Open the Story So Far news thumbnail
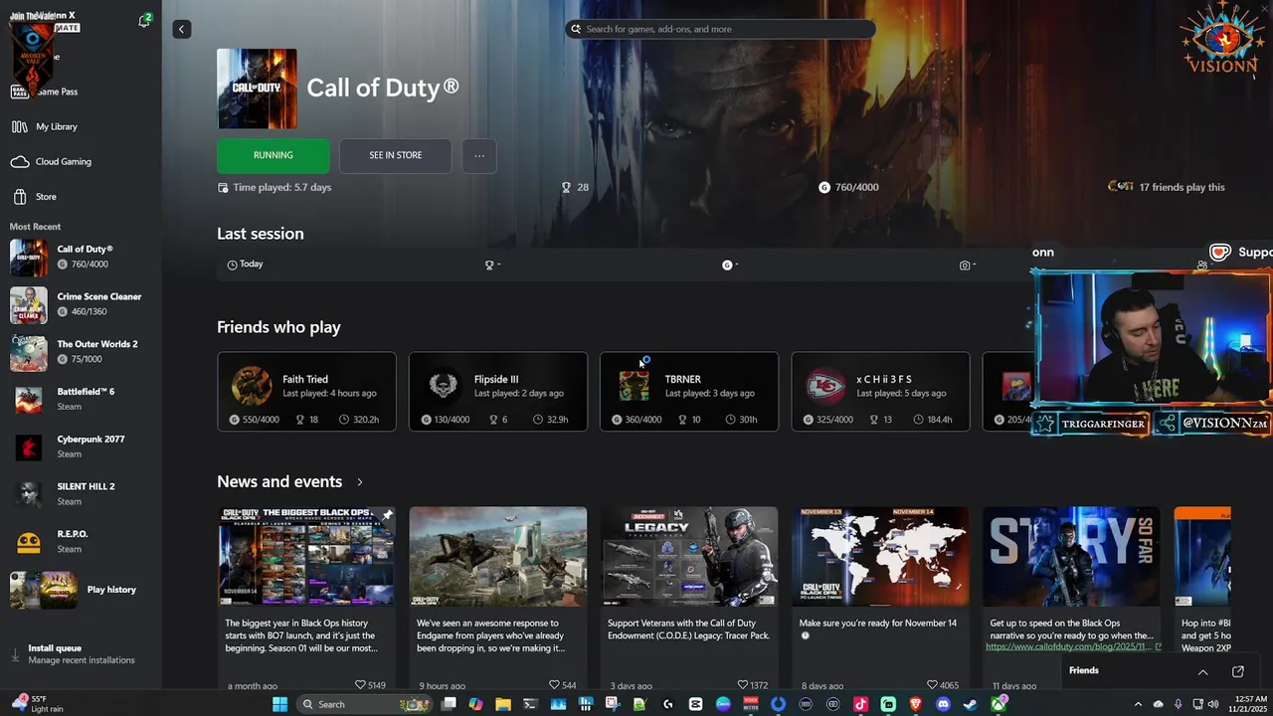 point(1071,556)
